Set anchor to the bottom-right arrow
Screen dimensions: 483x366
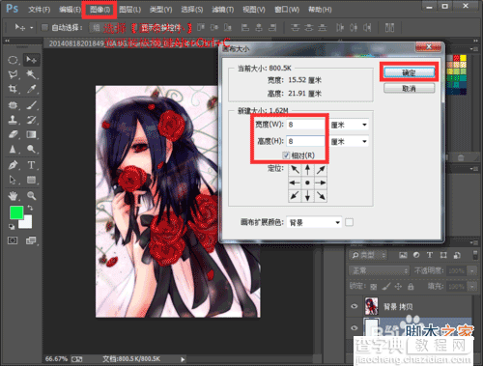pos(321,196)
